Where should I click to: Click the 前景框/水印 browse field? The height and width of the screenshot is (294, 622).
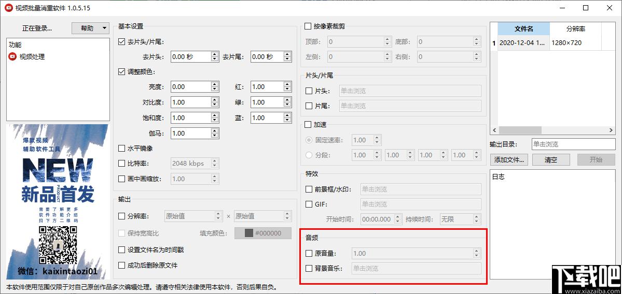(421, 189)
